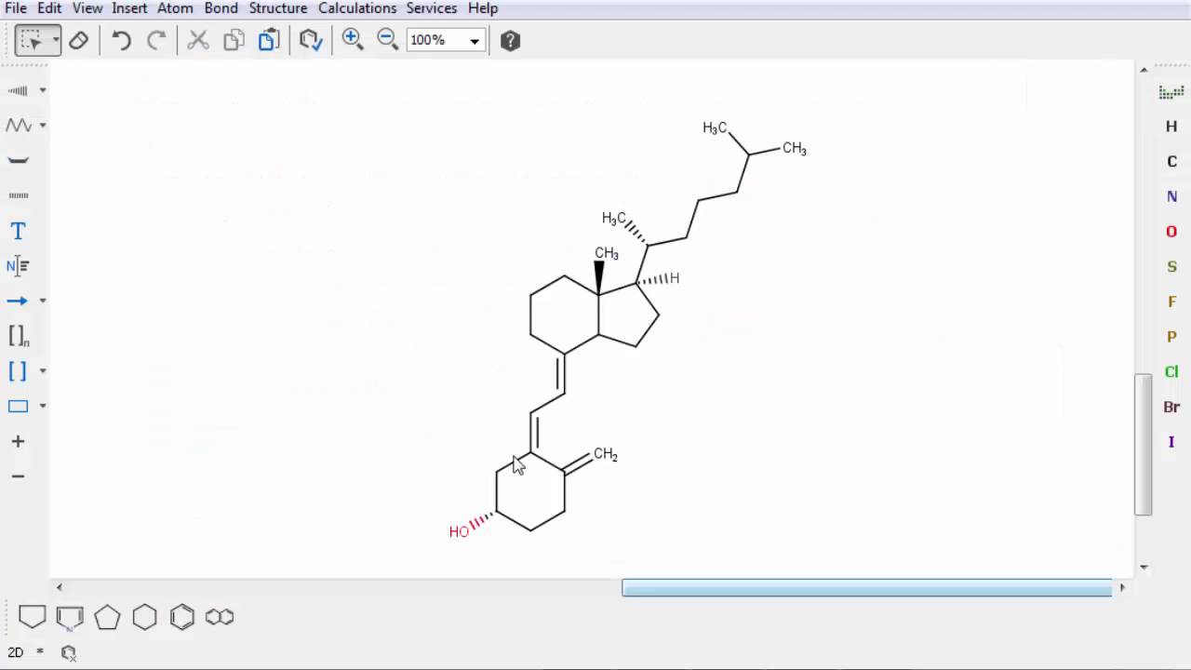Select the Eraser tool
The width and height of the screenshot is (1191, 670).
pos(79,40)
